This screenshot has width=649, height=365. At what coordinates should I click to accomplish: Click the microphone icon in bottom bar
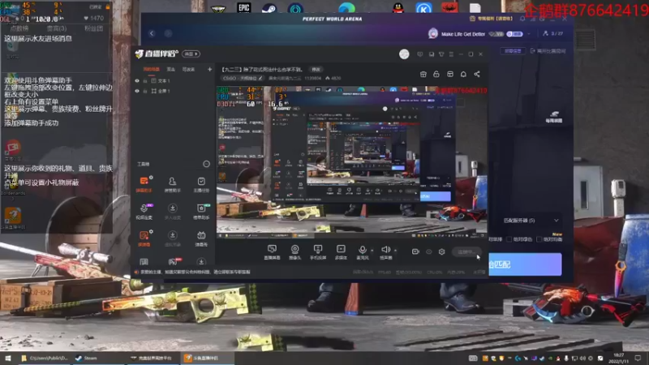click(362, 250)
